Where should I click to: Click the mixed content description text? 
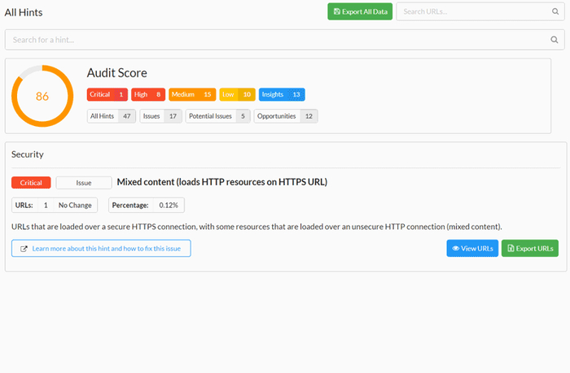(x=256, y=227)
